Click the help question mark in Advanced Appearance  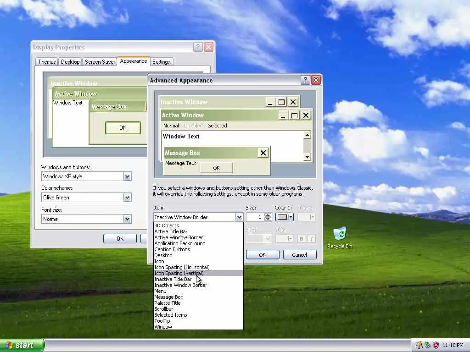tap(305, 80)
